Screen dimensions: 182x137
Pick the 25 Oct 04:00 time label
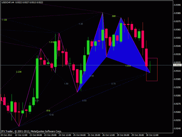[79, 135]
